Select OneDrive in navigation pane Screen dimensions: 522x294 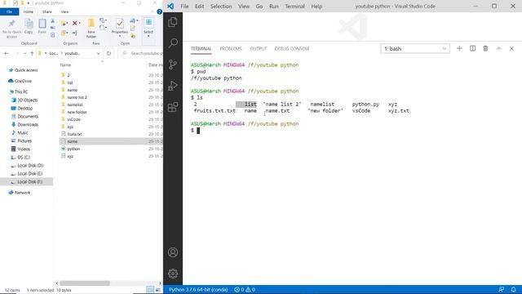(x=23, y=81)
